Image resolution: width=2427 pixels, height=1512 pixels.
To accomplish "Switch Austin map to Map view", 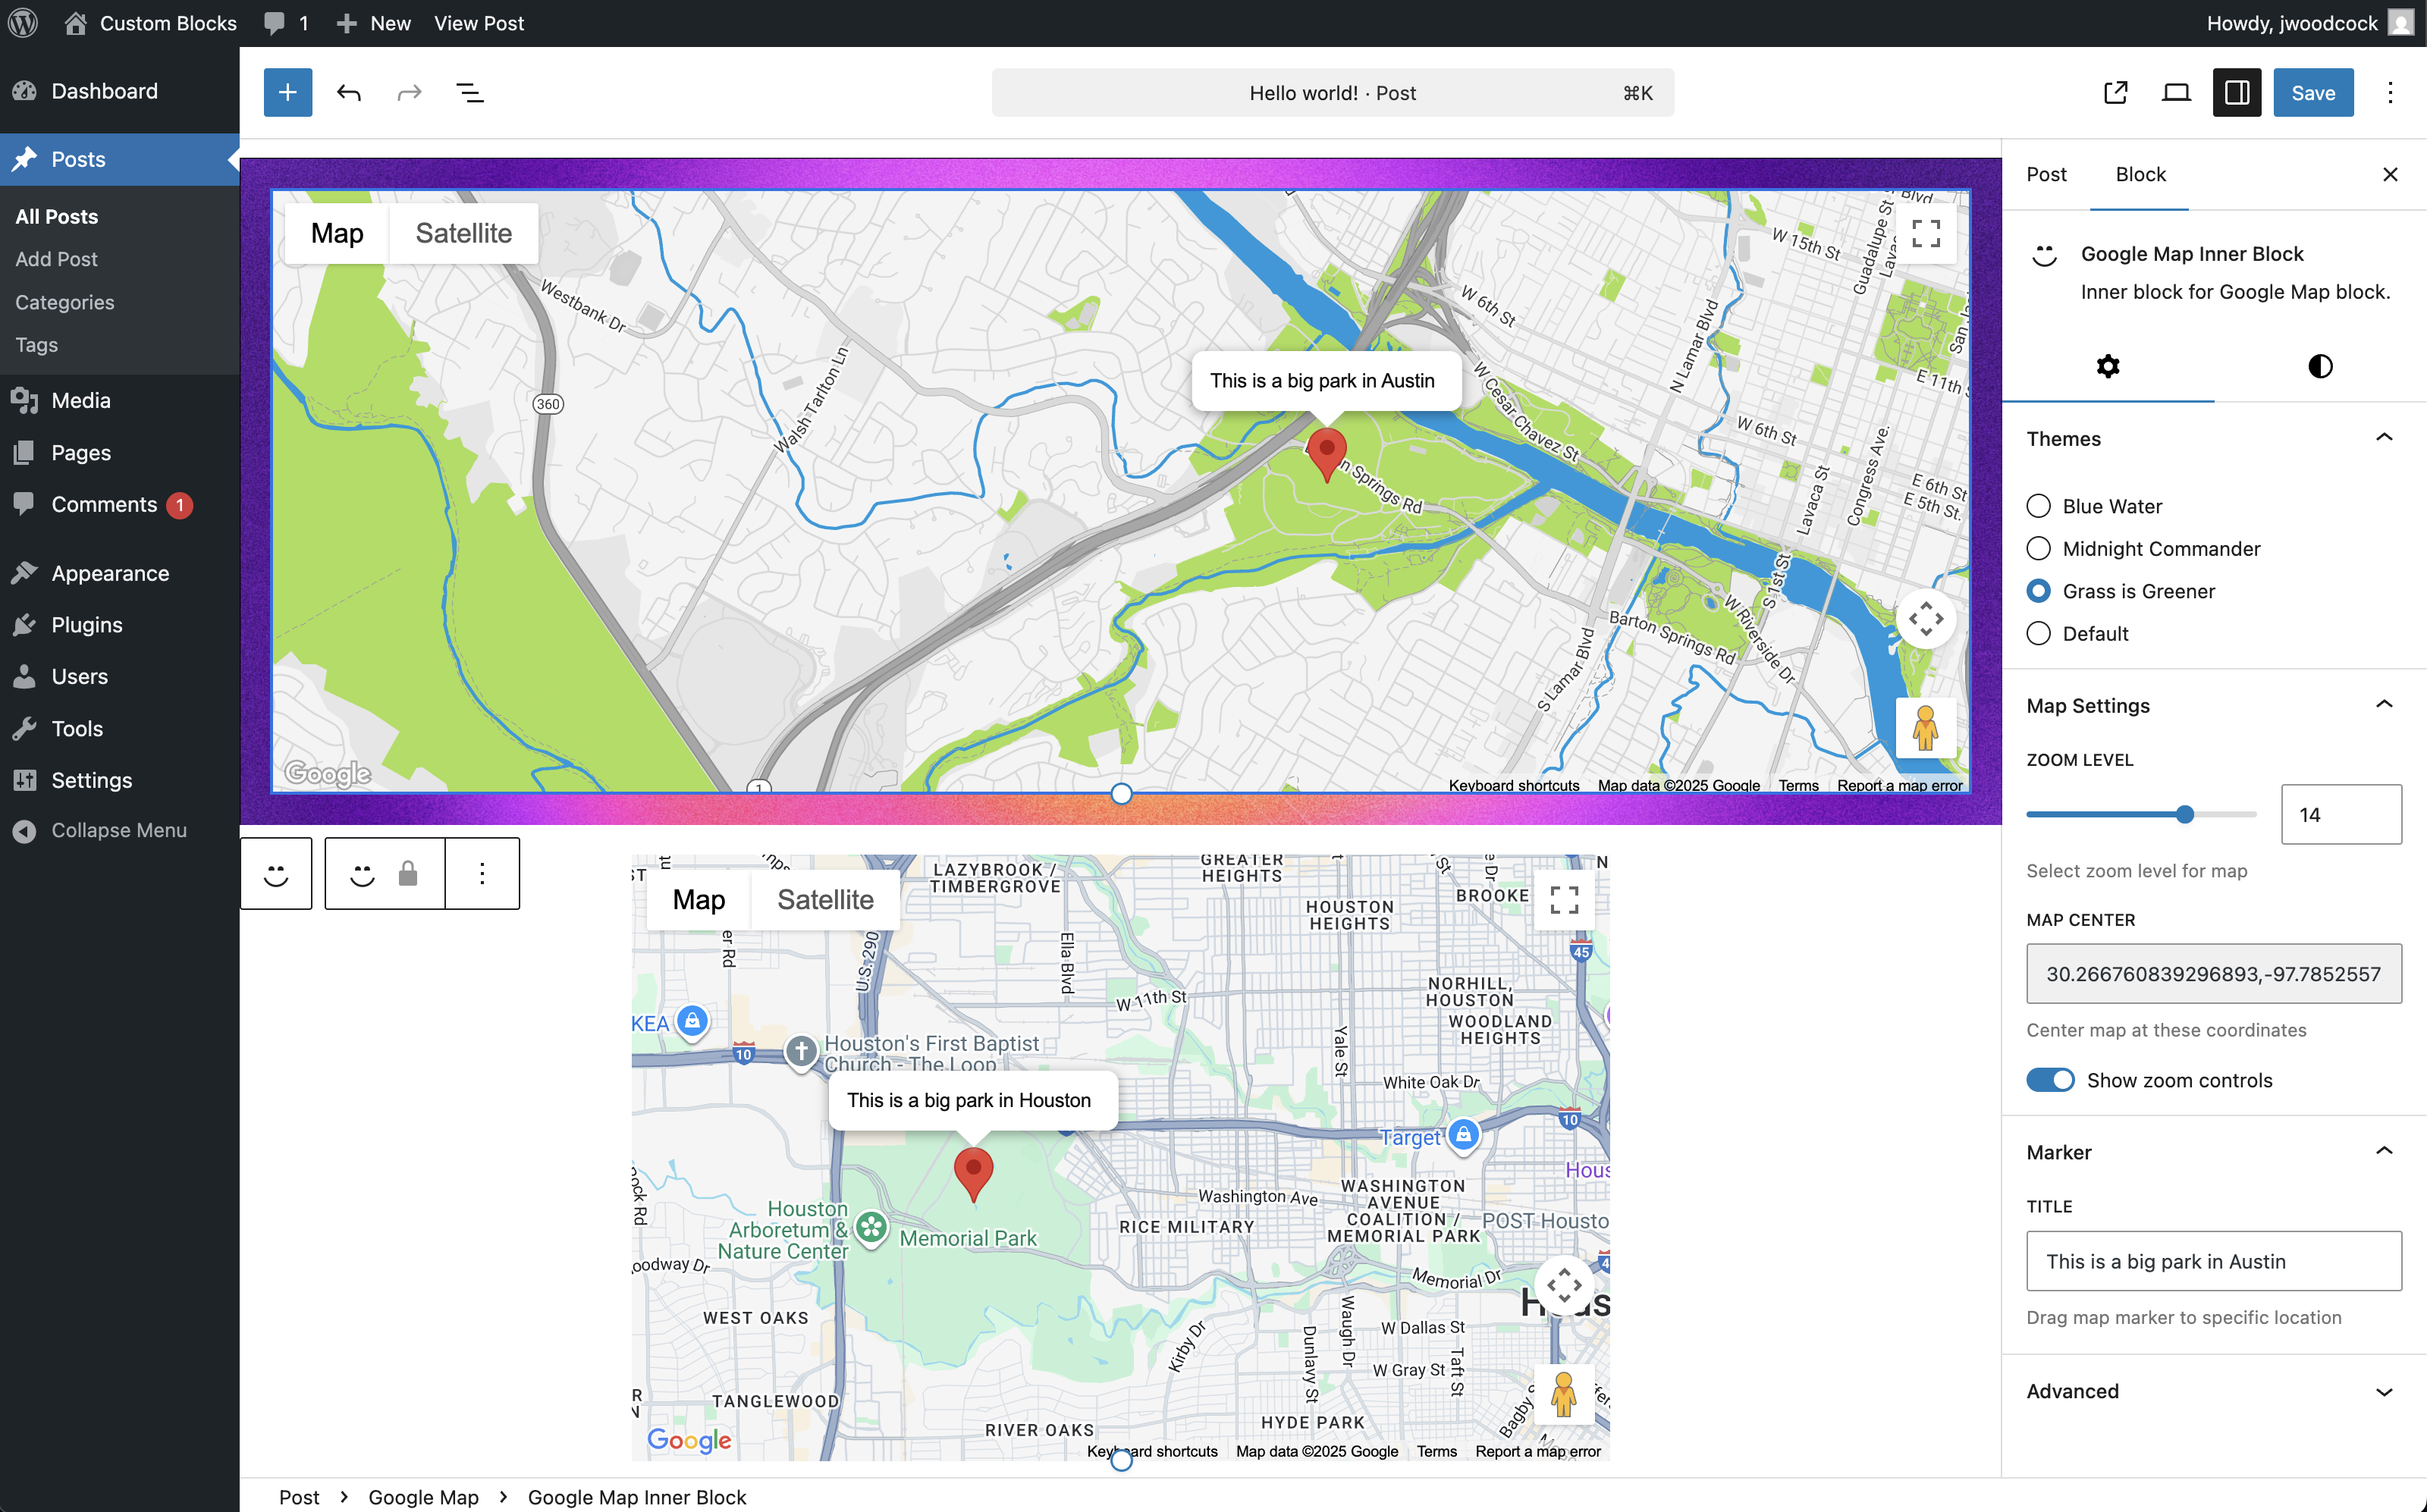I will 337,233.
